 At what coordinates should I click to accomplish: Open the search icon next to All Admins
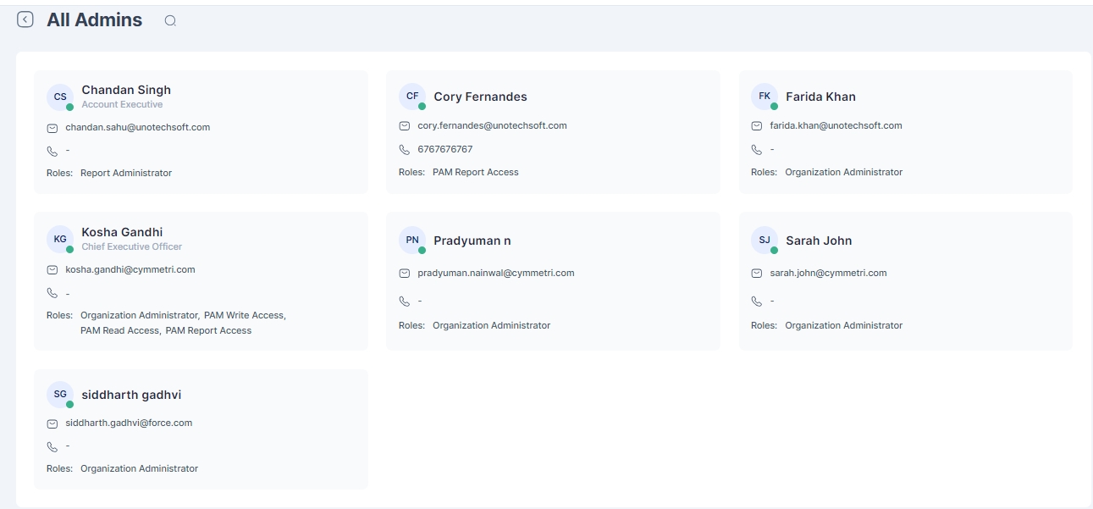click(170, 21)
